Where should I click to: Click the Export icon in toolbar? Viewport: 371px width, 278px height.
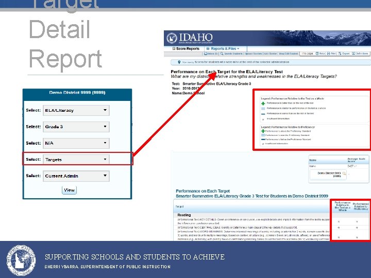coord(340,54)
